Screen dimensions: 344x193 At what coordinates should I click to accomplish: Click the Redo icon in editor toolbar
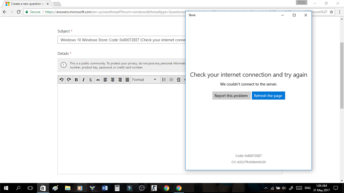pos(69,80)
